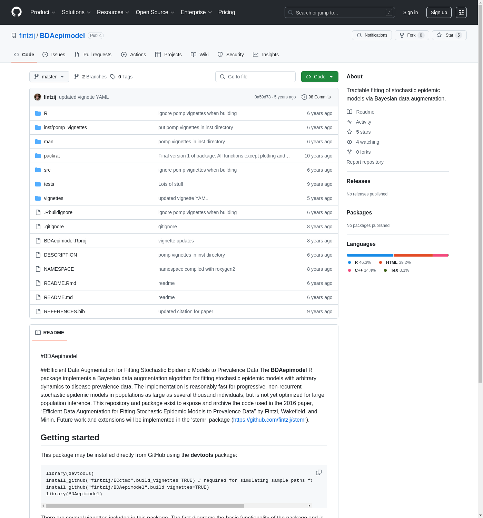Open the 98 Commits history
The width and height of the screenshot is (483, 518).
(316, 97)
